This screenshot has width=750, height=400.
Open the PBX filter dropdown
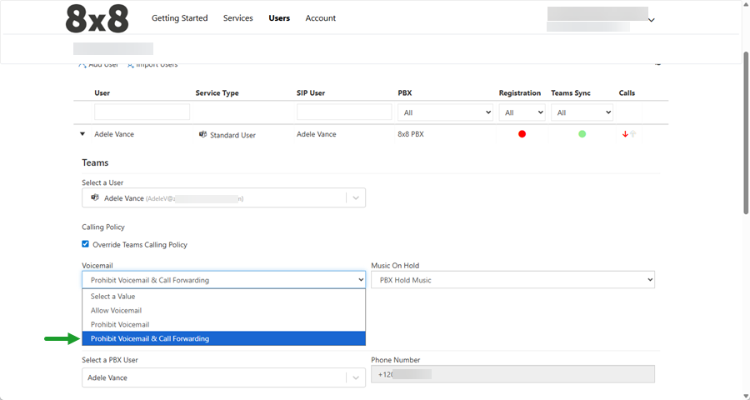point(446,112)
